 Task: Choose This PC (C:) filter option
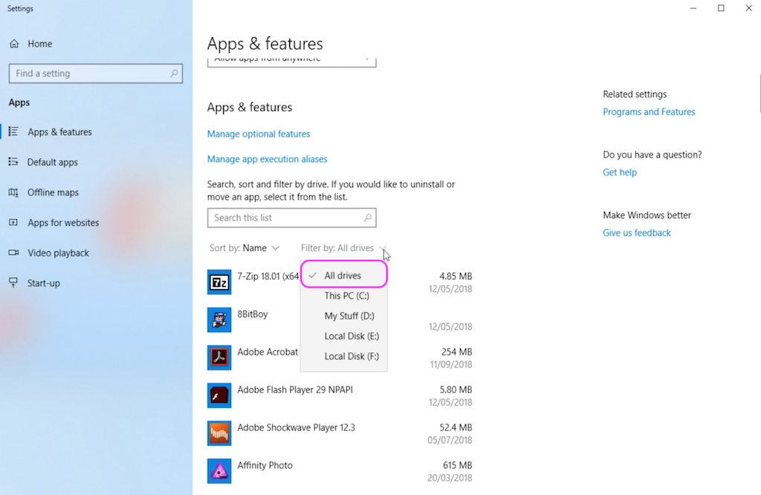343,296
